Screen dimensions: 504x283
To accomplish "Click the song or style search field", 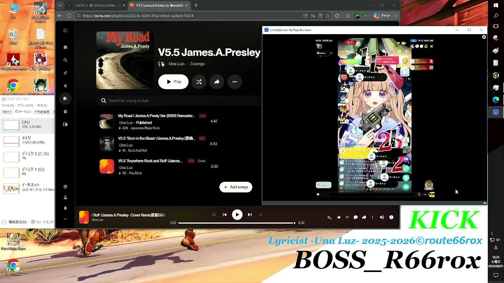I will coord(179,101).
